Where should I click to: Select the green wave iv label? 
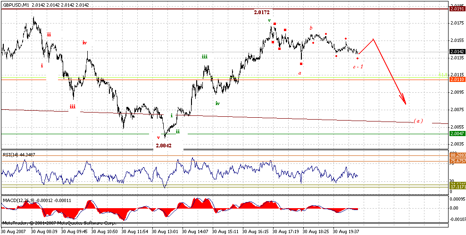pyautogui.click(x=217, y=104)
